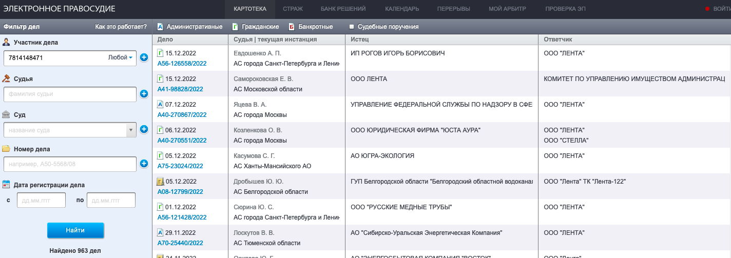Image resolution: width=731 pixels, height=258 pixels.
Task: Add another court with plus icon
Action: click(x=144, y=130)
